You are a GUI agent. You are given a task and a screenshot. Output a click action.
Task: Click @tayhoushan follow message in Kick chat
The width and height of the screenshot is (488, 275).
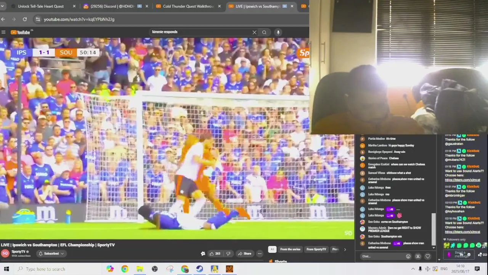click(460, 207)
